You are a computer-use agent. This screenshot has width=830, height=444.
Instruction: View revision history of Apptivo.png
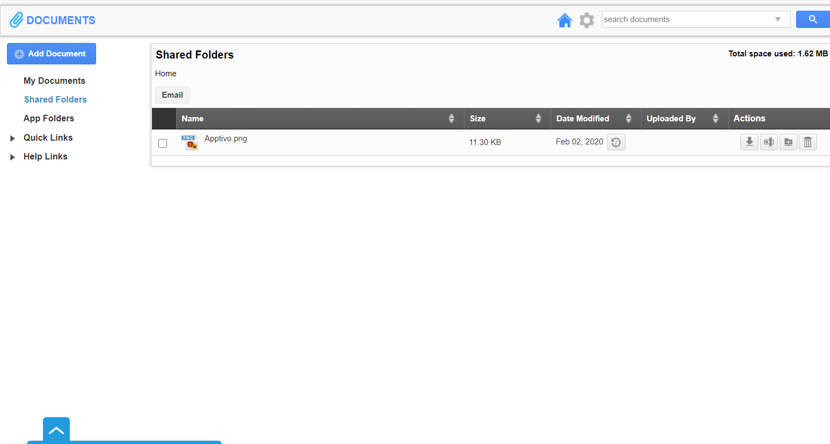[x=616, y=142]
